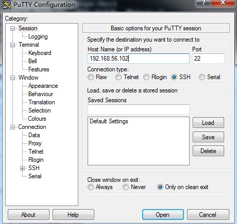Load the selected saved session
The height and width of the screenshot is (224, 237).
click(208, 123)
